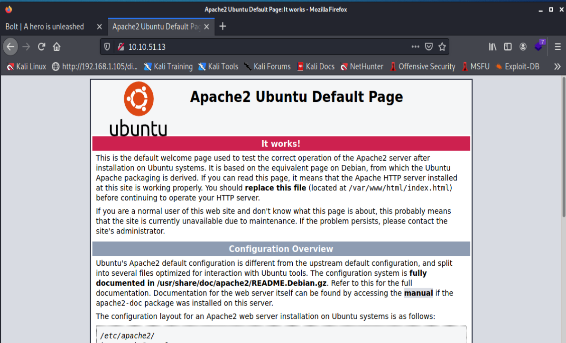Click the extension icon with badge 7

[x=538, y=46]
